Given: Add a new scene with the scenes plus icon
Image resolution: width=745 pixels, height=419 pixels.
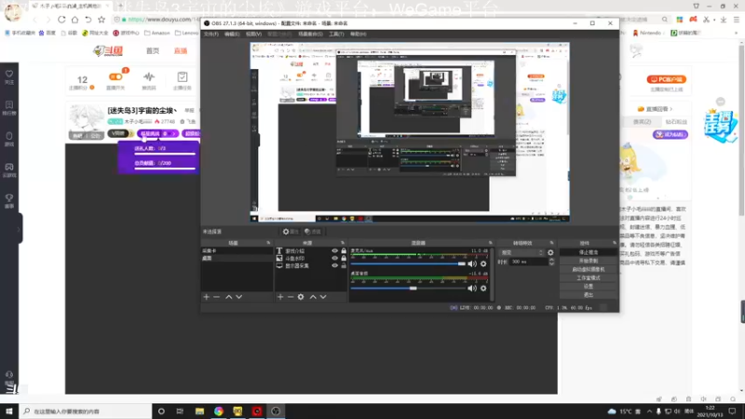Looking at the screenshot, I should pyautogui.click(x=206, y=297).
